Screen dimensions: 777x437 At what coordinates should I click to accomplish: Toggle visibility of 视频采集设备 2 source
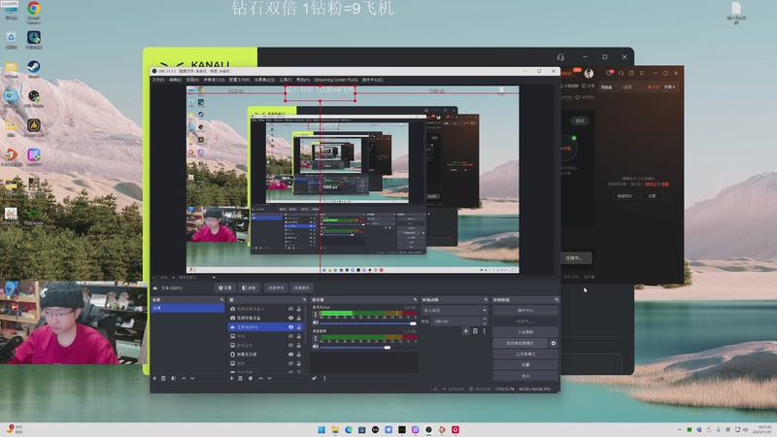(x=290, y=309)
